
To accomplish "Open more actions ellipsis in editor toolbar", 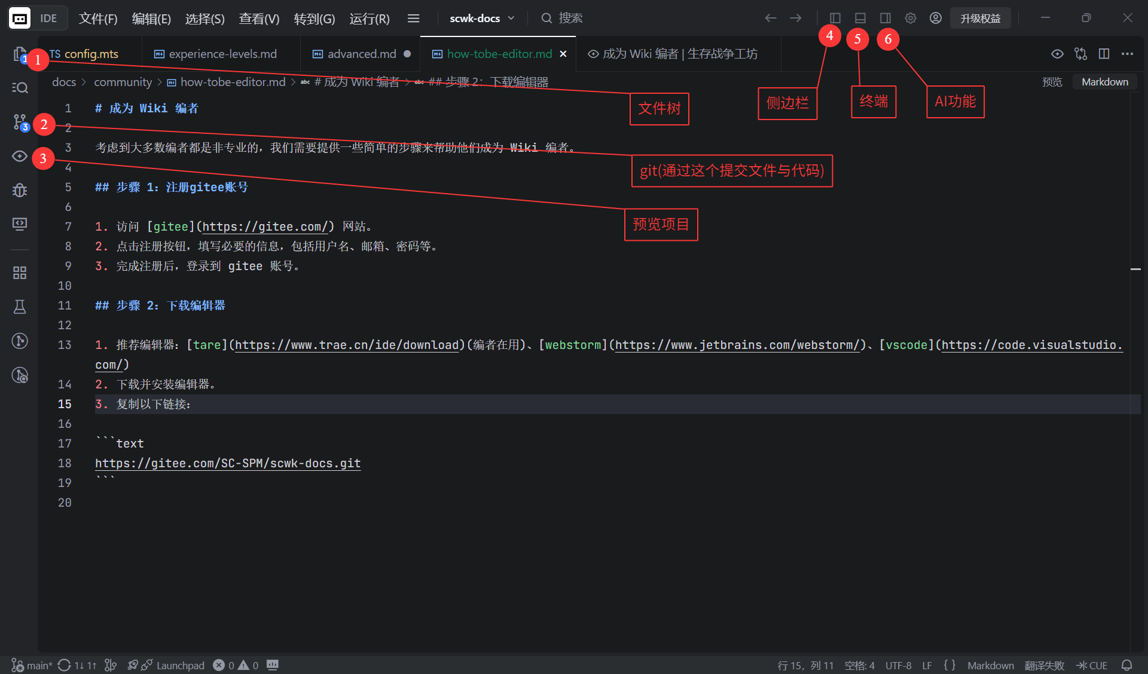I will click(1127, 54).
